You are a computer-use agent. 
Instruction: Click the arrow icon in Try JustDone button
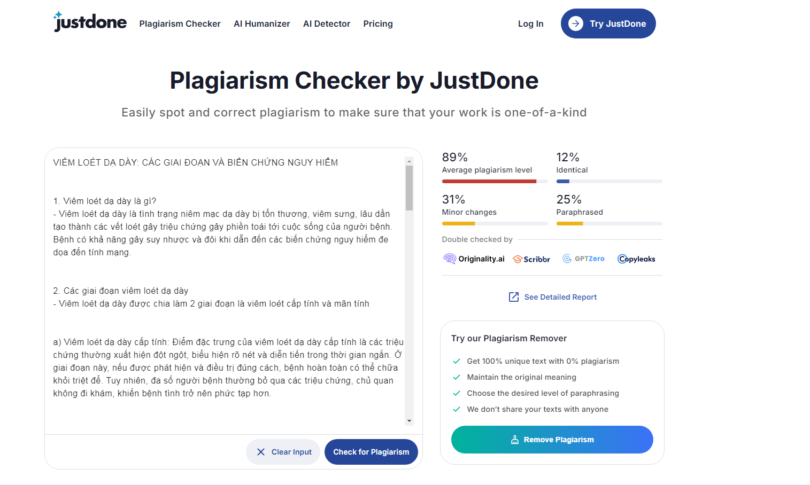click(x=576, y=24)
